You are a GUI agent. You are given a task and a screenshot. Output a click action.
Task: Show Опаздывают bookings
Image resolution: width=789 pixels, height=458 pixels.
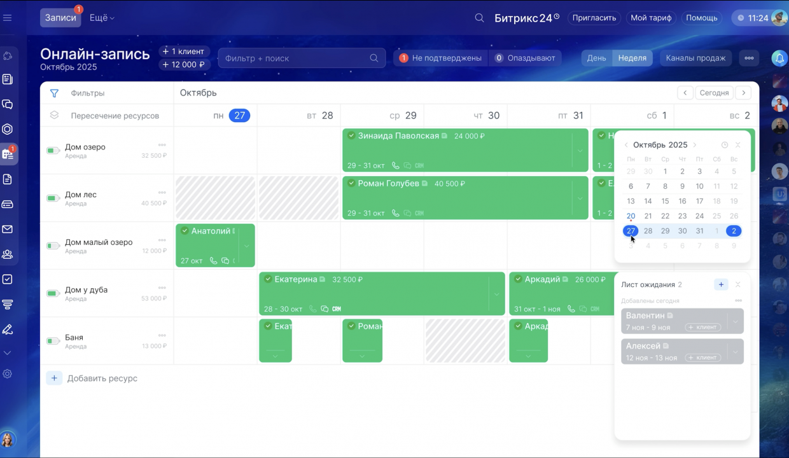coord(525,58)
